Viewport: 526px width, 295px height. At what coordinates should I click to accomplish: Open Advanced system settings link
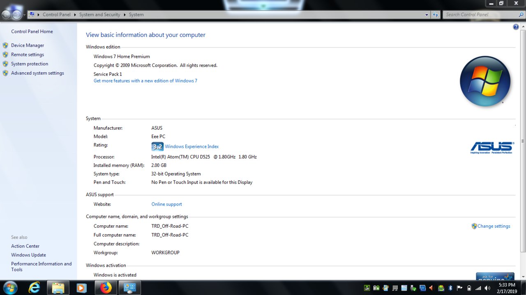(37, 73)
